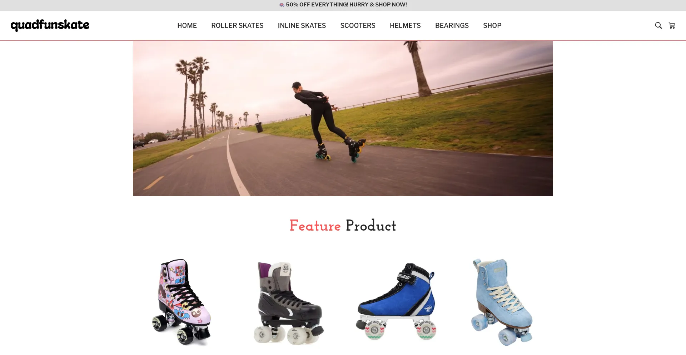This screenshot has width=686, height=355.
Task: View the blue low-cut derby skate
Action: [396, 302]
